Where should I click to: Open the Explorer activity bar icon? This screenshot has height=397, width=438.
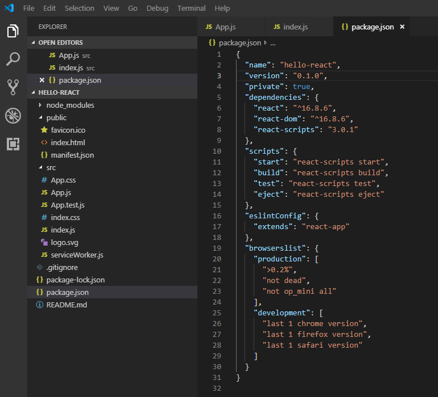point(13,31)
